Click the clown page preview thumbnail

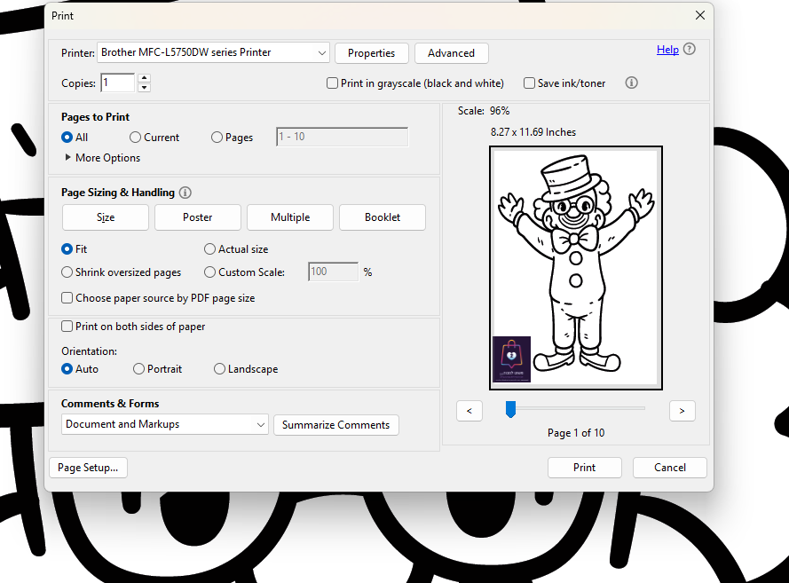576,268
